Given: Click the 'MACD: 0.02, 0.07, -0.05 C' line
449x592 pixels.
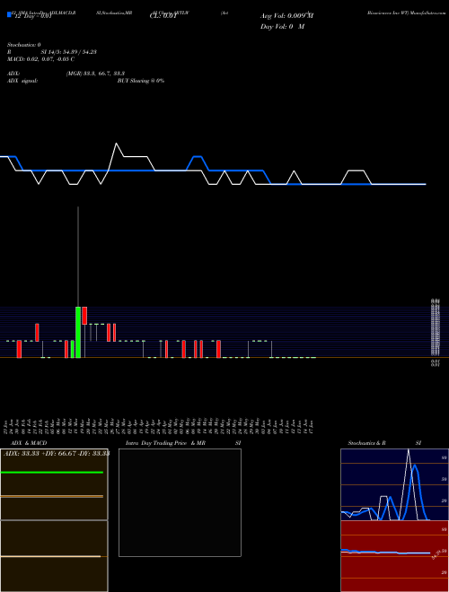Looking at the screenshot, I should [x=40, y=59].
